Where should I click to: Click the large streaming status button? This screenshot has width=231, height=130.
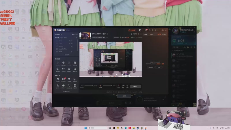[135, 86]
